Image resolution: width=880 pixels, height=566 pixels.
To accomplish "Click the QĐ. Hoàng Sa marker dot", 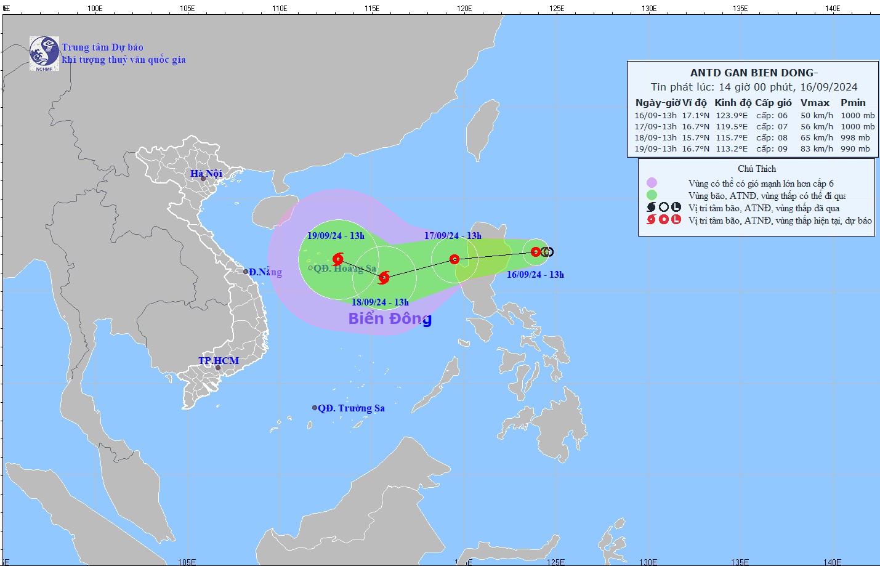I will 310,268.
